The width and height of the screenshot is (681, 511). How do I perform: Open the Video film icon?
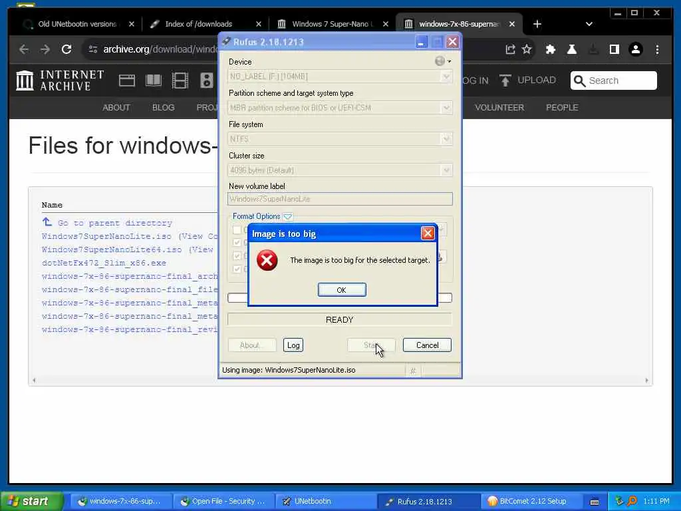(180, 81)
